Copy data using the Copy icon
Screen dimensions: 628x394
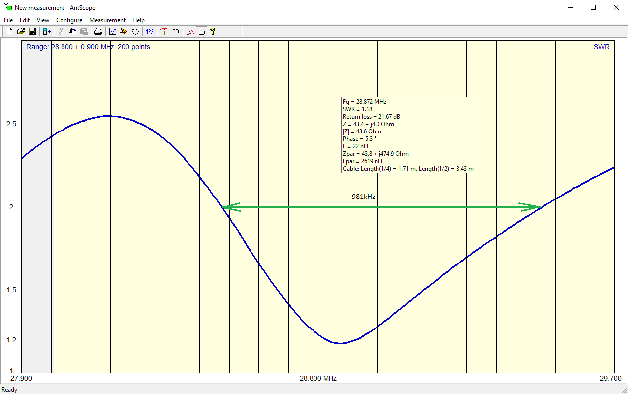72,32
